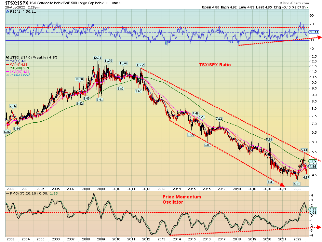
Task: Click the 2008 label on bottom time axis
Action: (x=86, y=188)
